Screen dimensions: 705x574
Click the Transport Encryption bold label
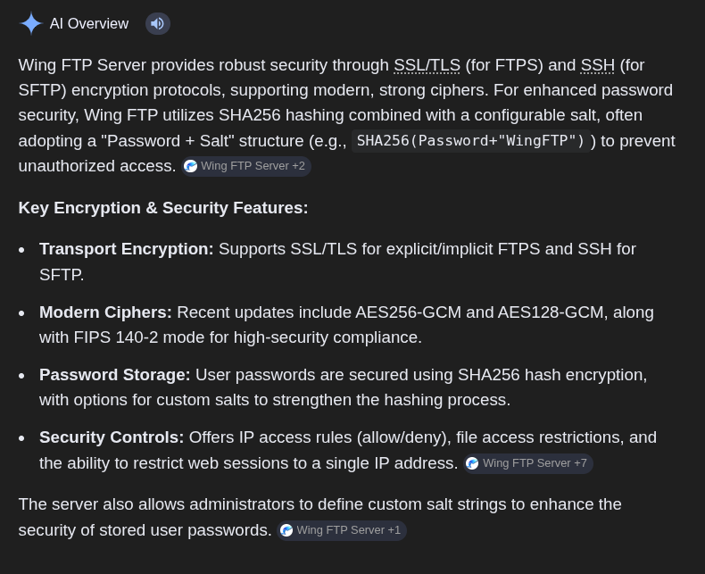[x=127, y=249]
